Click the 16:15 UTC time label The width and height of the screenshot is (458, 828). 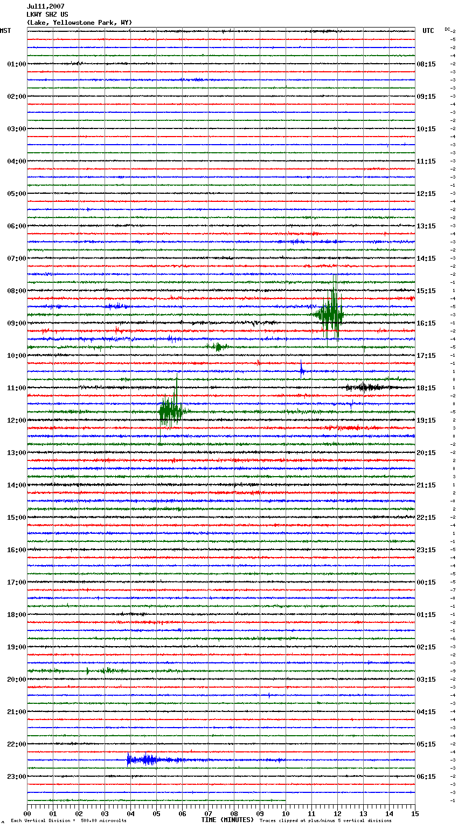point(426,323)
